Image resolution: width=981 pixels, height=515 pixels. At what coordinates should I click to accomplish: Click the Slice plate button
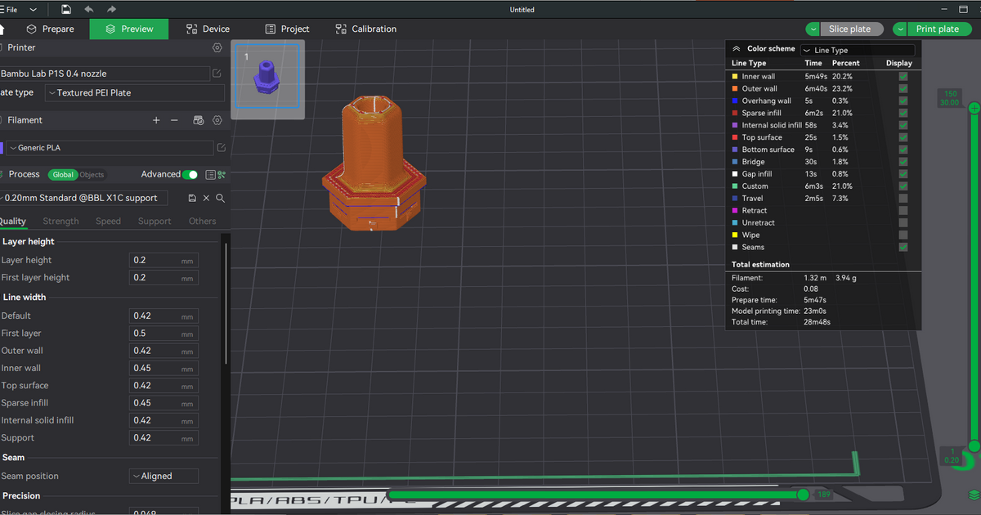pos(852,29)
